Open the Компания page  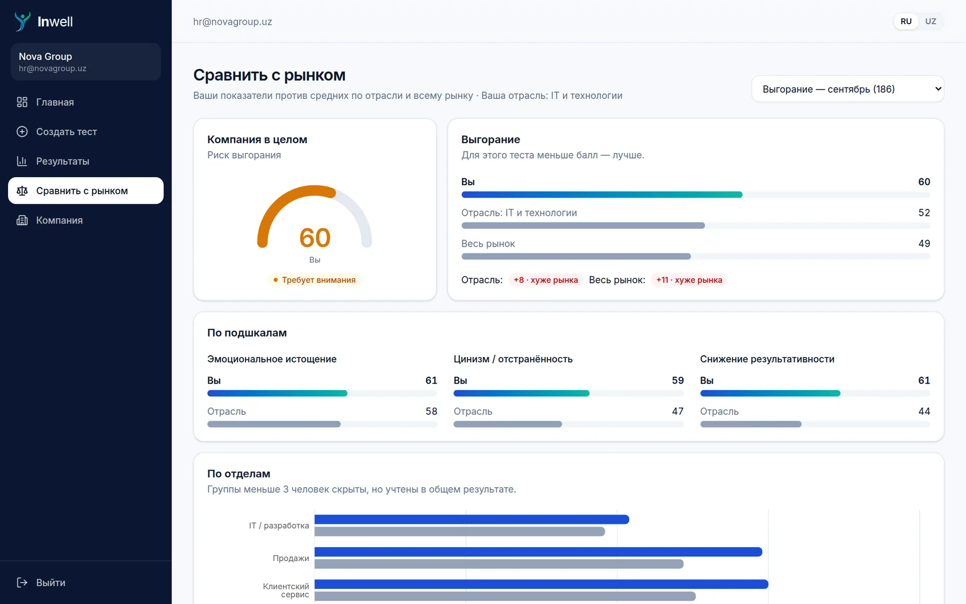(86, 220)
